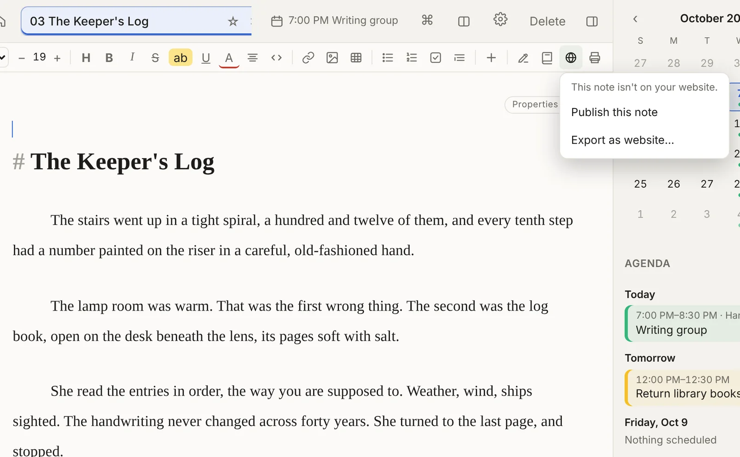Screen dimensions: 740x457
Task: Open text alignment options
Action: point(253,58)
